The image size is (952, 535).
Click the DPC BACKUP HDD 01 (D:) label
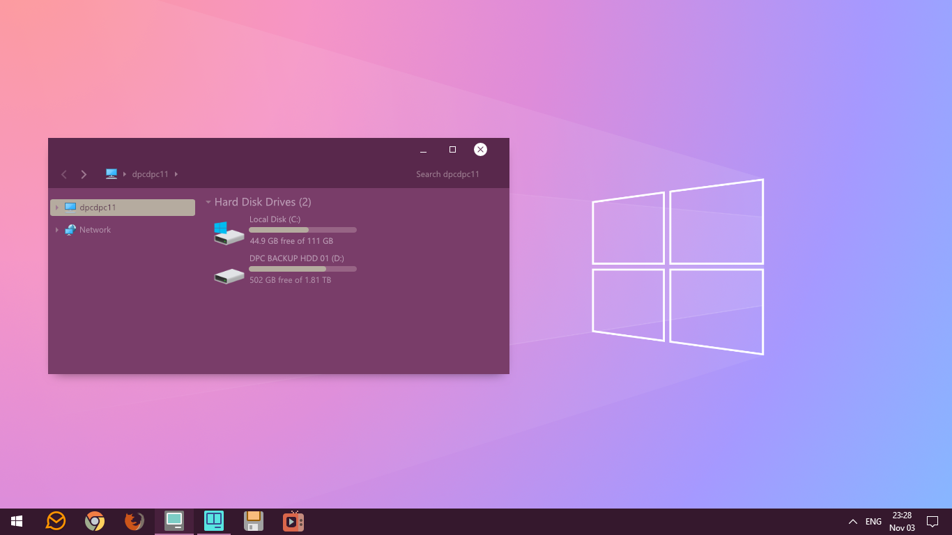(x=297, y=258)
